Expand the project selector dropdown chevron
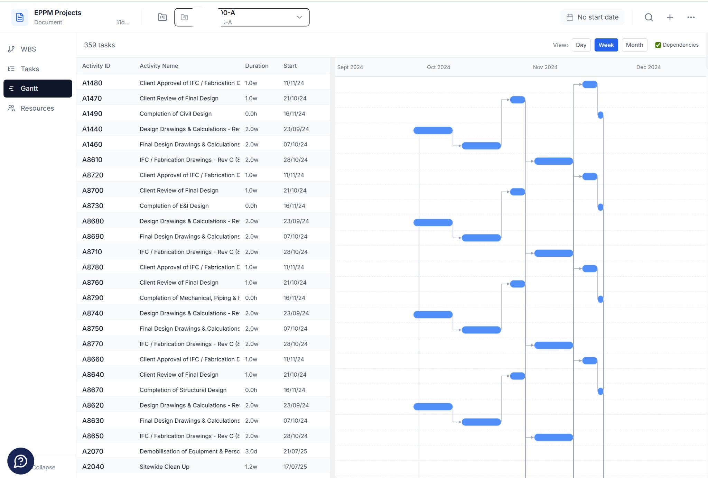This screenshot has height=478, width=708. 299,17
